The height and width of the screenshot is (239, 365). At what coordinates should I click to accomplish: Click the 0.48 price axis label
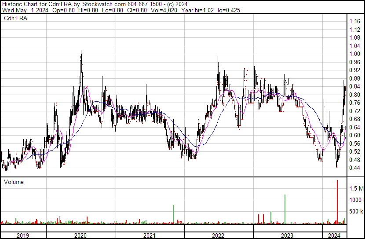355,160
